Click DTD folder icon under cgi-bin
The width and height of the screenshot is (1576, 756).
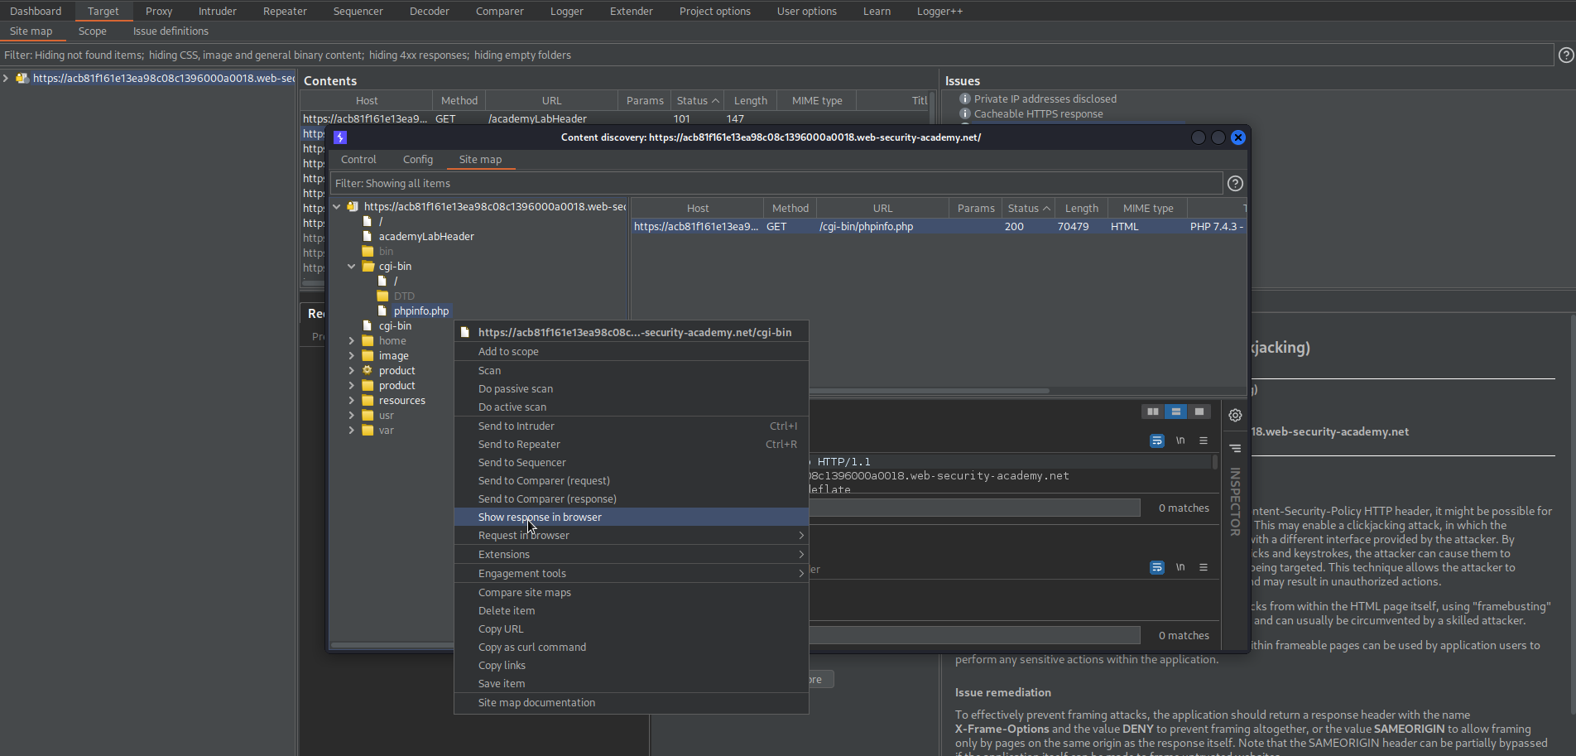(382, 296)
